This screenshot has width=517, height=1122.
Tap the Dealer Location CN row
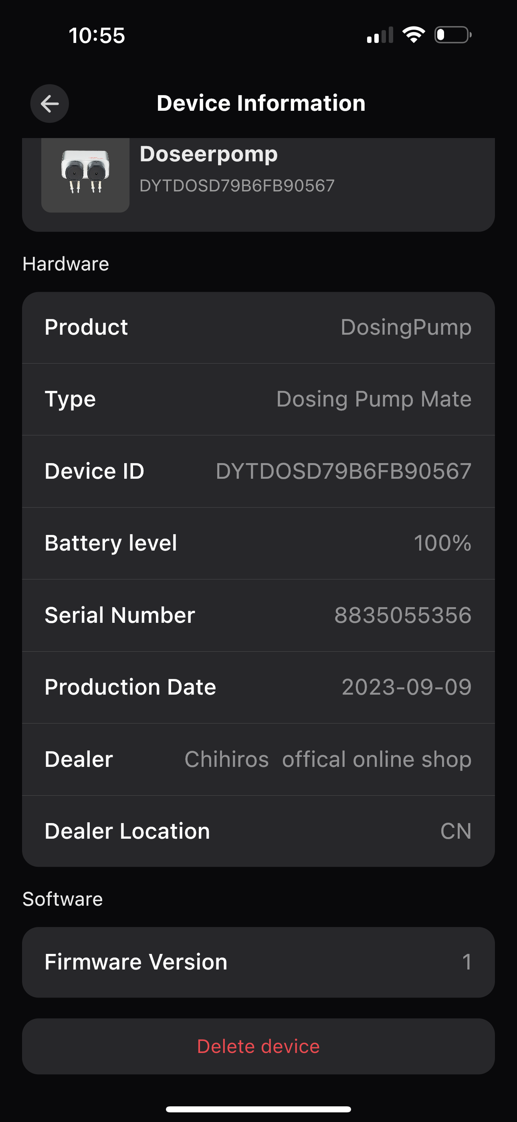[x=258, y=831]
